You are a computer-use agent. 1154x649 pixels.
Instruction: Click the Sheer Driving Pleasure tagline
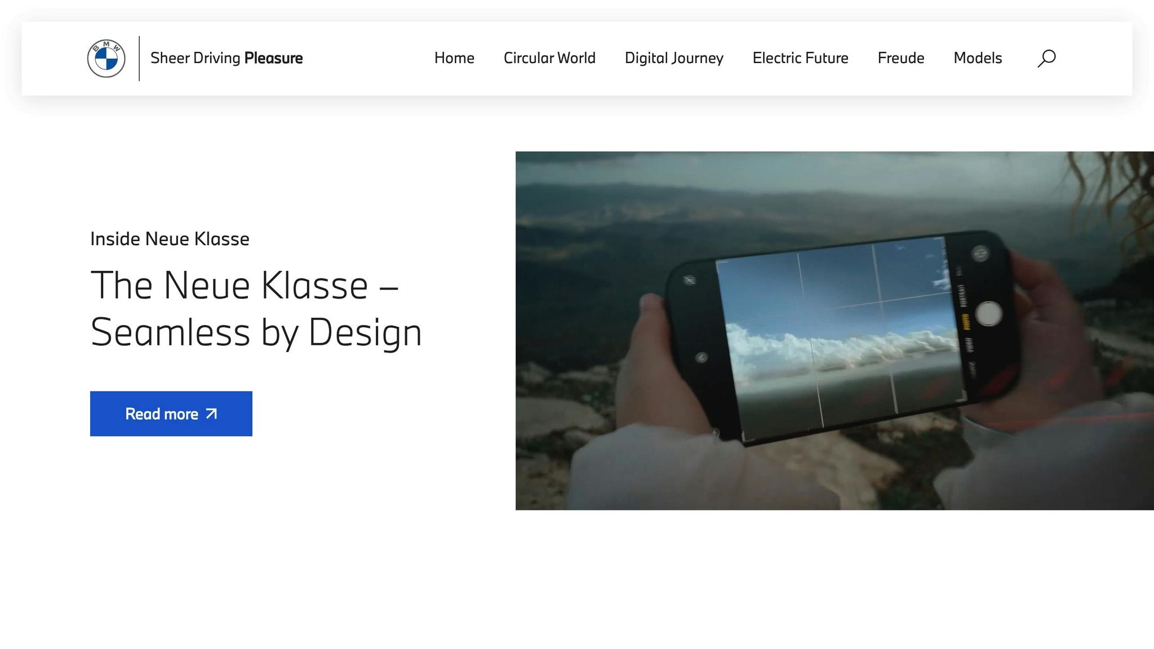(227, 58)
